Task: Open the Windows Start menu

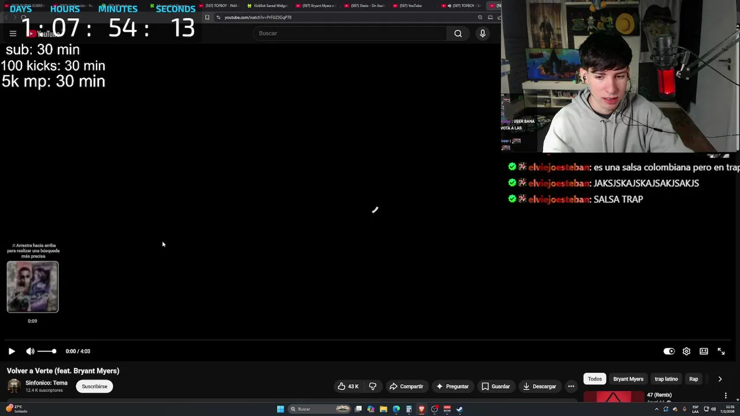Action: coord(280,409)
